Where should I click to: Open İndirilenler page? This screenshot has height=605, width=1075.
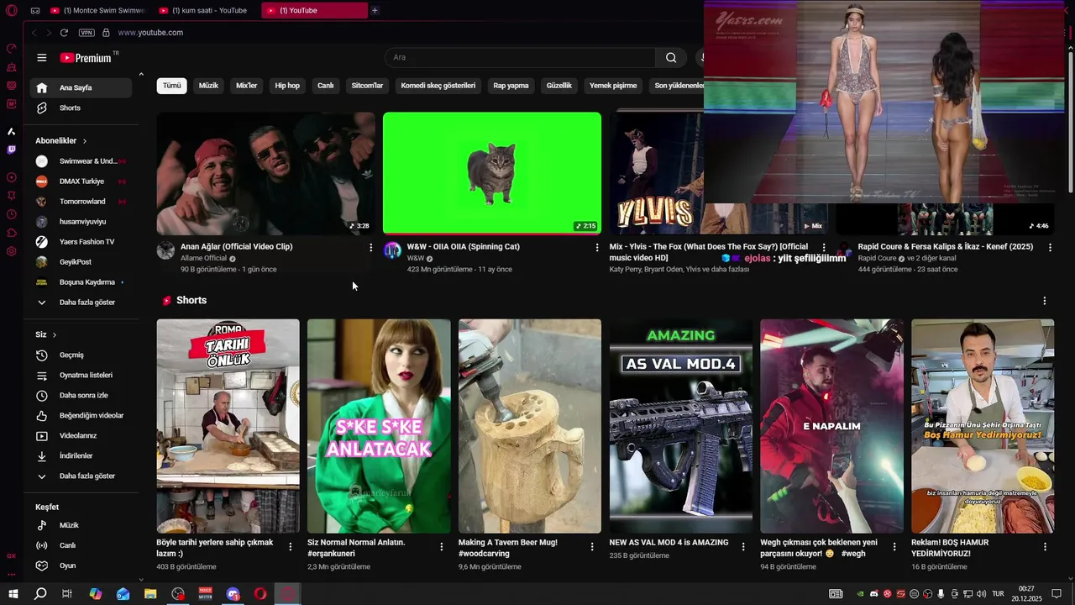click(x=81, y=456)
